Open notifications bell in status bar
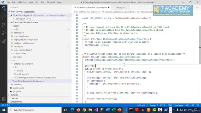The image size is (201, 113). coord(198,105)
